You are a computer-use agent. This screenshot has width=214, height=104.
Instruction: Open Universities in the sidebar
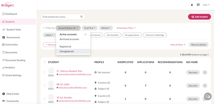point(10,45)
